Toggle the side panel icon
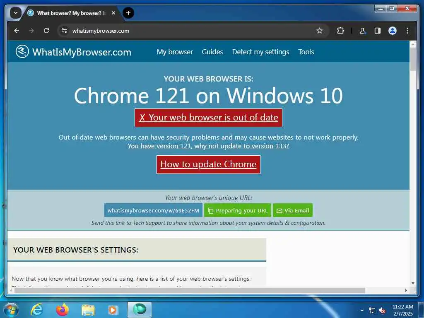Image resolution: width=424 pixels, height=318 pixels. coord(378,31)
